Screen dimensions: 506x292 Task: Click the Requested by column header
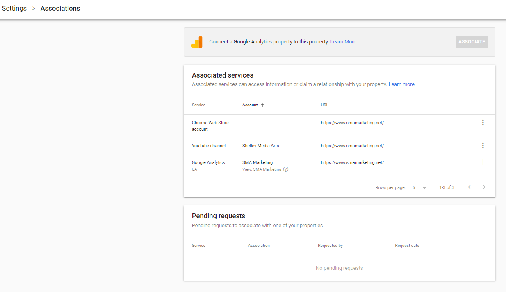click(330, 246)
